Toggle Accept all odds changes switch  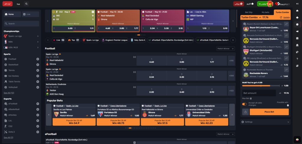244,104
